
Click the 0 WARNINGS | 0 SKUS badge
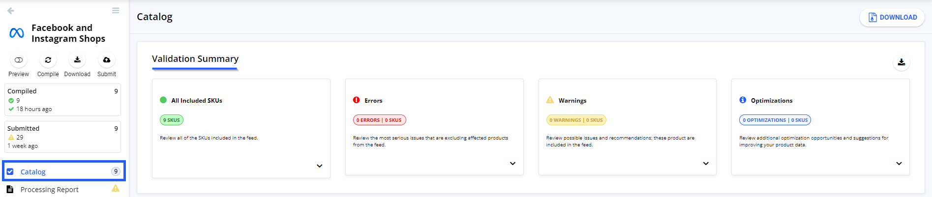click(576, 120)
